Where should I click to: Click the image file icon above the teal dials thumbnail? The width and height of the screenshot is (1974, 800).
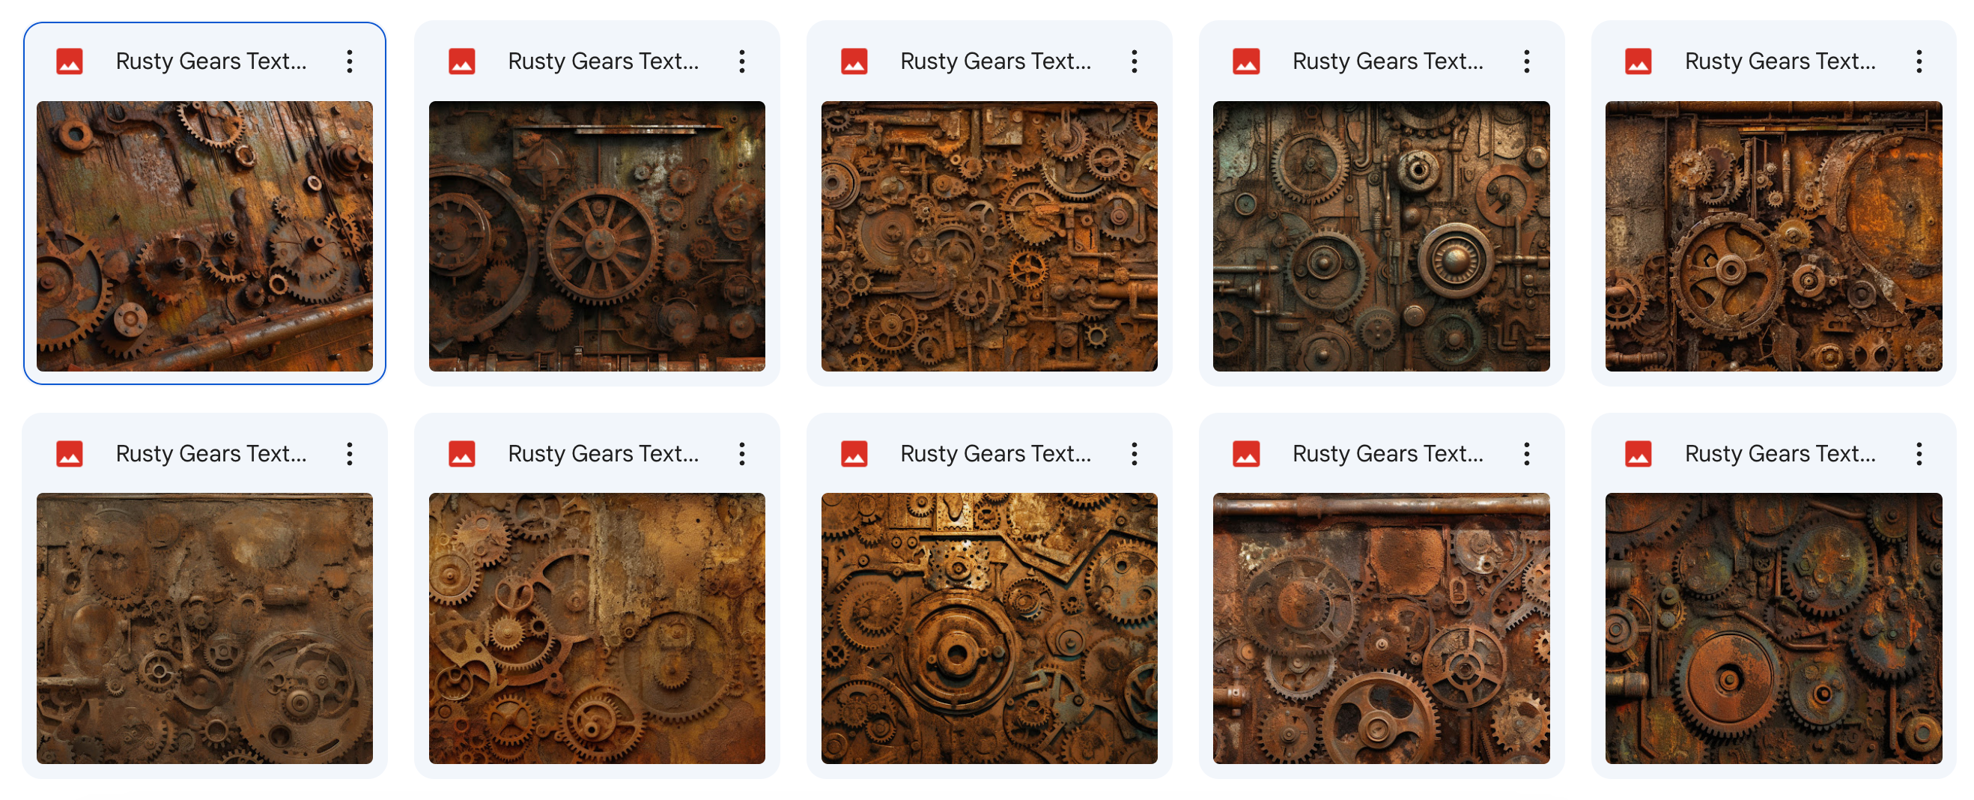coord(1246,61)
